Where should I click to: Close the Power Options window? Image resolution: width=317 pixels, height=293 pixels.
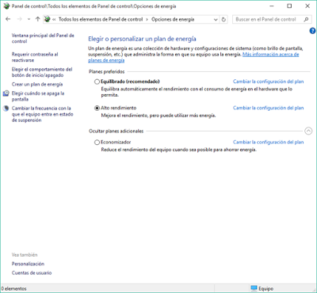pyautogui.click(x=307, y=6)
